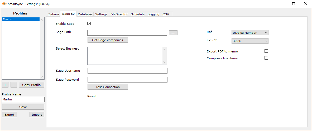Click Select Business scrollbar up arrow
The width and height of the screenshot is (312, 131).
point(165,49)
